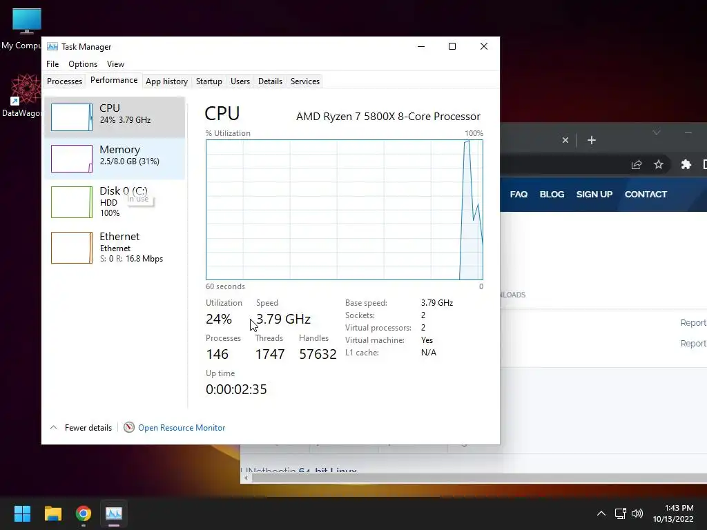Click the up time value 0:00:02:35
Screen dimensions: 707x530
click(x=236, y=389)
